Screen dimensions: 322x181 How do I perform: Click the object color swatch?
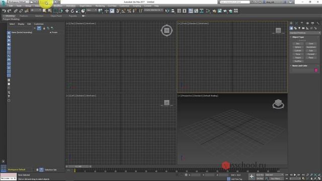click(x=316, y=70)
